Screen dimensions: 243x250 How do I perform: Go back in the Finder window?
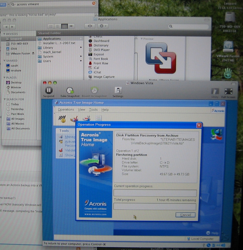6,27
